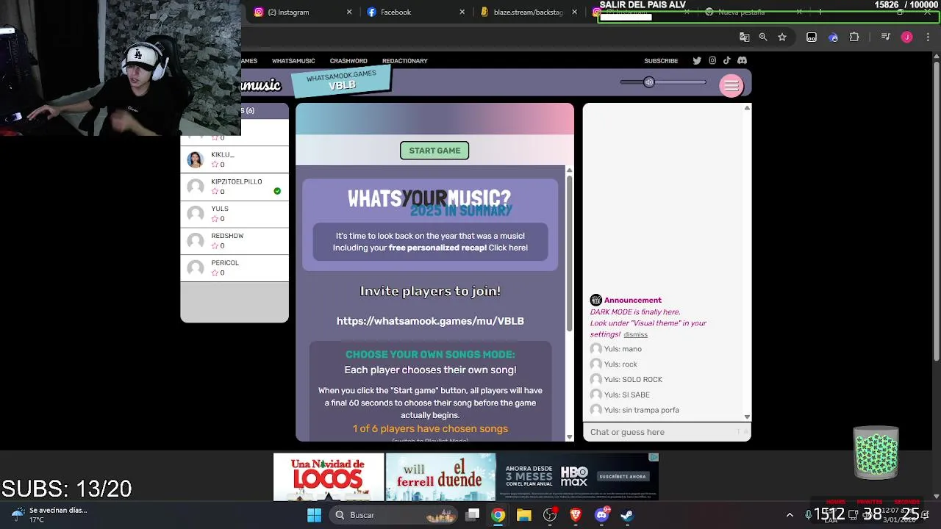The width and height of the screenshot is (941, 529).
Task: Click the WhatsYourMusic 2025 in Summary banner
Action: [430, 225]
